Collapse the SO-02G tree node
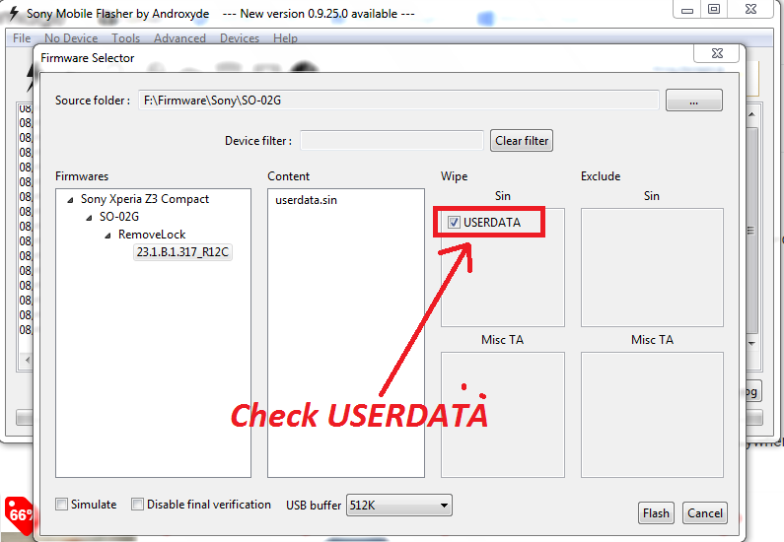The image size is (784, 542). click(89, 218)
